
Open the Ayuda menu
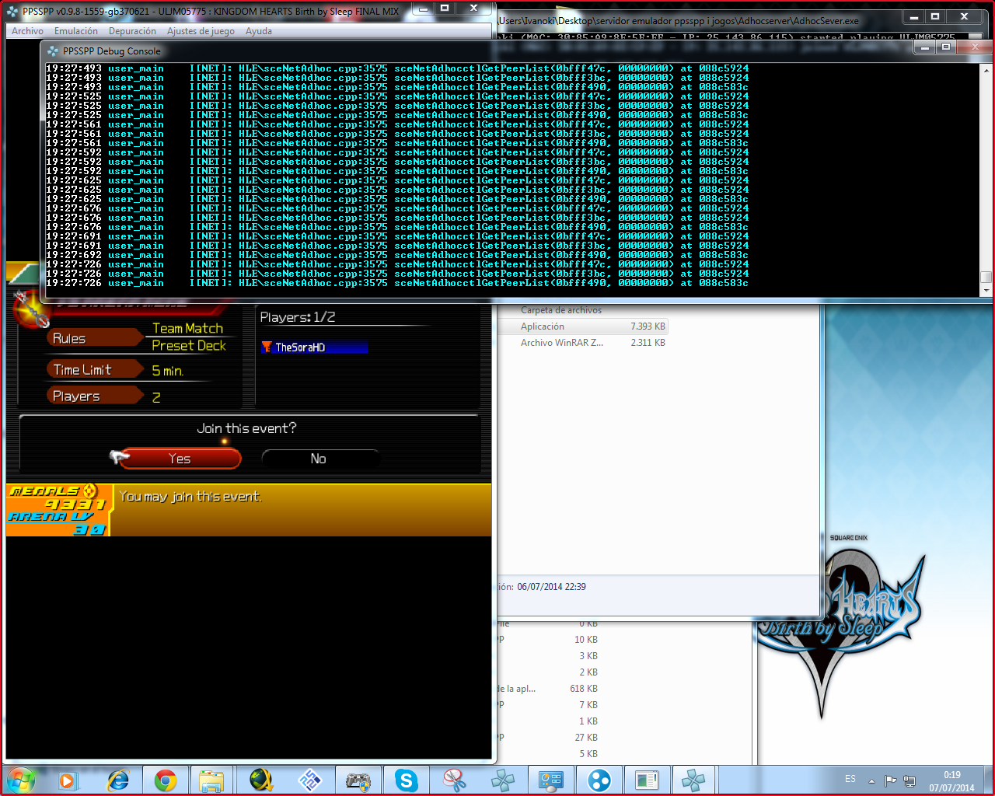tap(259, 31)
